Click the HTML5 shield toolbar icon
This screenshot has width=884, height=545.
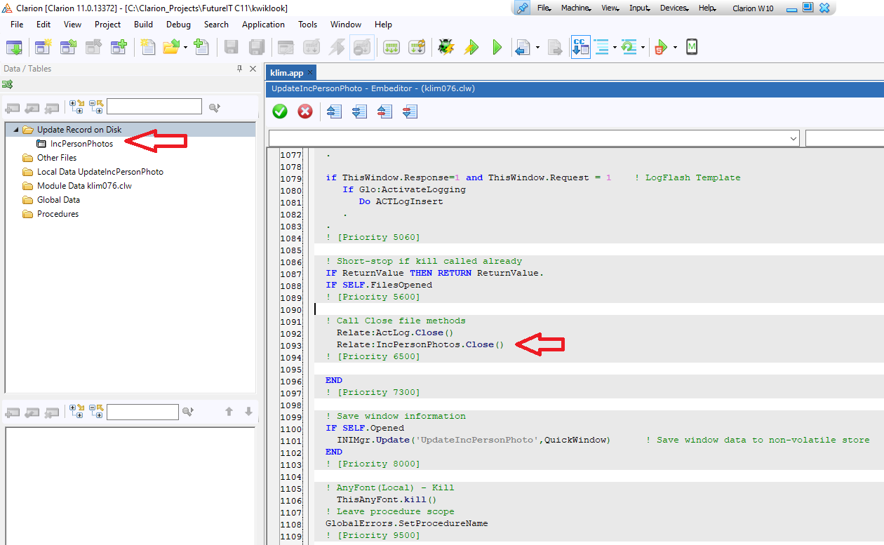pyautogui.click(x=660, y=47)
